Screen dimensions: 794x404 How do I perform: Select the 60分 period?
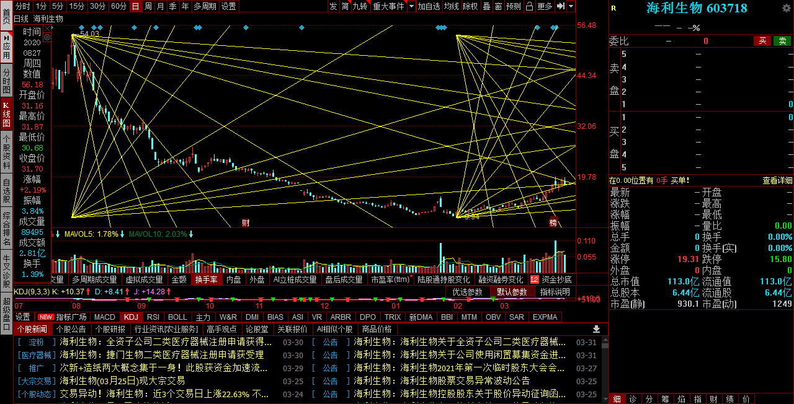pyautogui.click(x=119, y=6)
